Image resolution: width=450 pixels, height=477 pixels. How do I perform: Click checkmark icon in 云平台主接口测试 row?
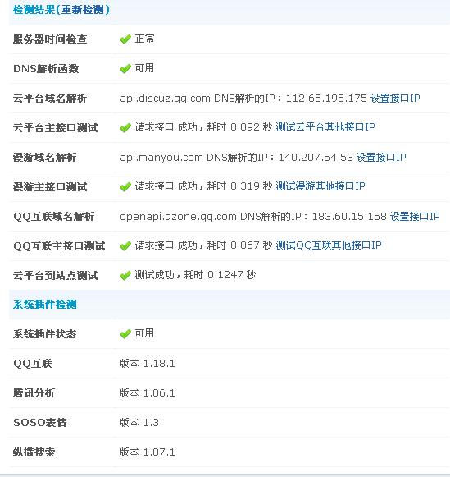[x=125, y=128]
